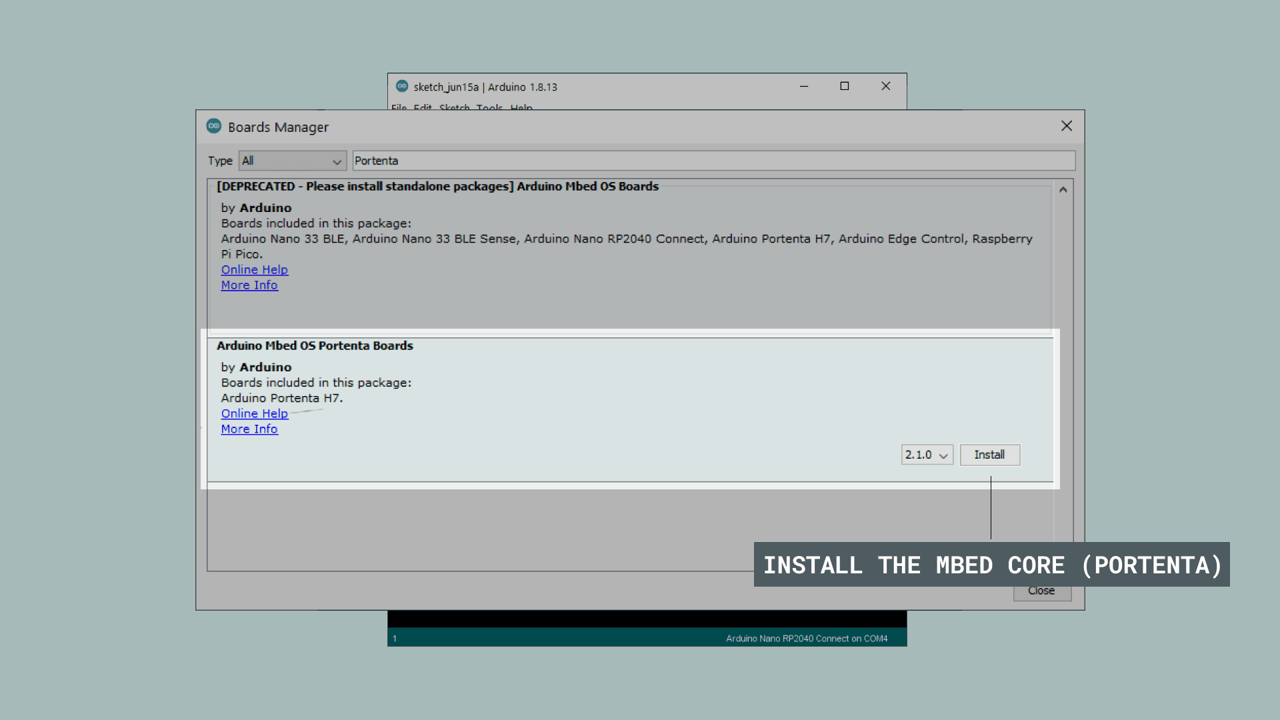Close the Boards Manager dialog with X

point(1067,126)
